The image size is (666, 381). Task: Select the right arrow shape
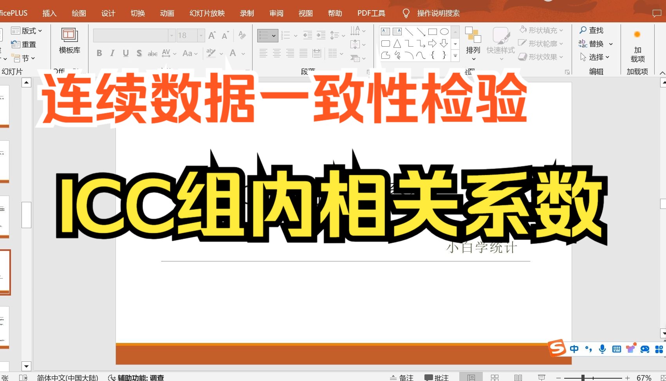click(x=433, y=43)
